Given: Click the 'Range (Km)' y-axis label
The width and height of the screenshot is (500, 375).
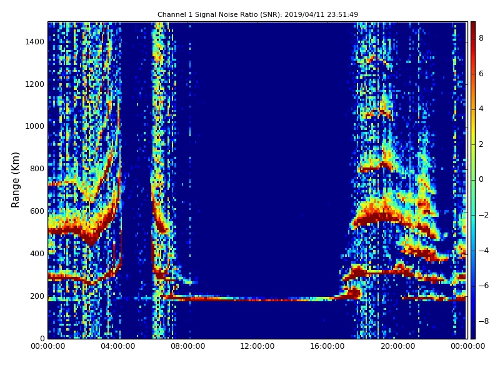Looking at the screenshot, I should (x=15, y=180).
